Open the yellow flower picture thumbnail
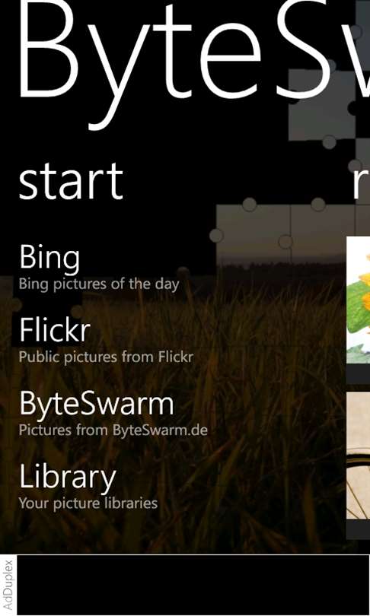This screenshot has width=370, height=616. click(x=359, y=300)
